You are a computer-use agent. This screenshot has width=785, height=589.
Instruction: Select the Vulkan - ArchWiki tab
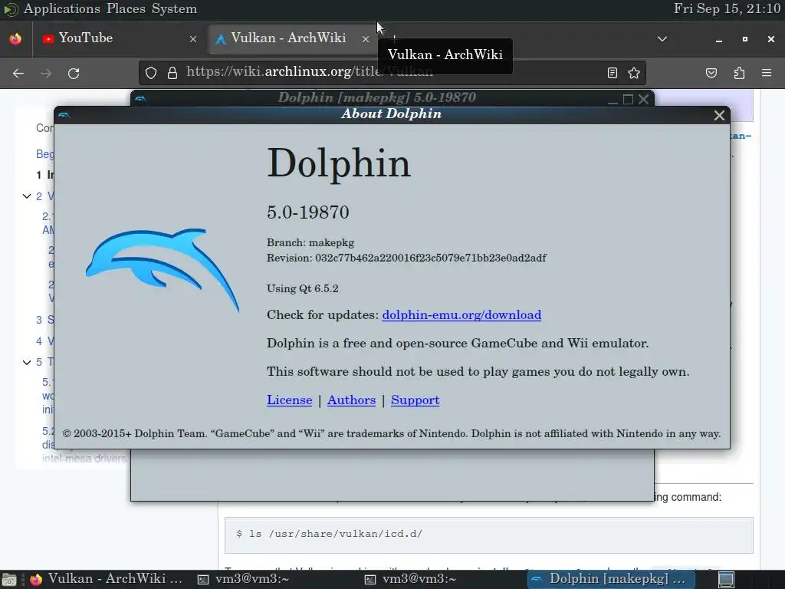pyautogui.click(x=292, y=38)
